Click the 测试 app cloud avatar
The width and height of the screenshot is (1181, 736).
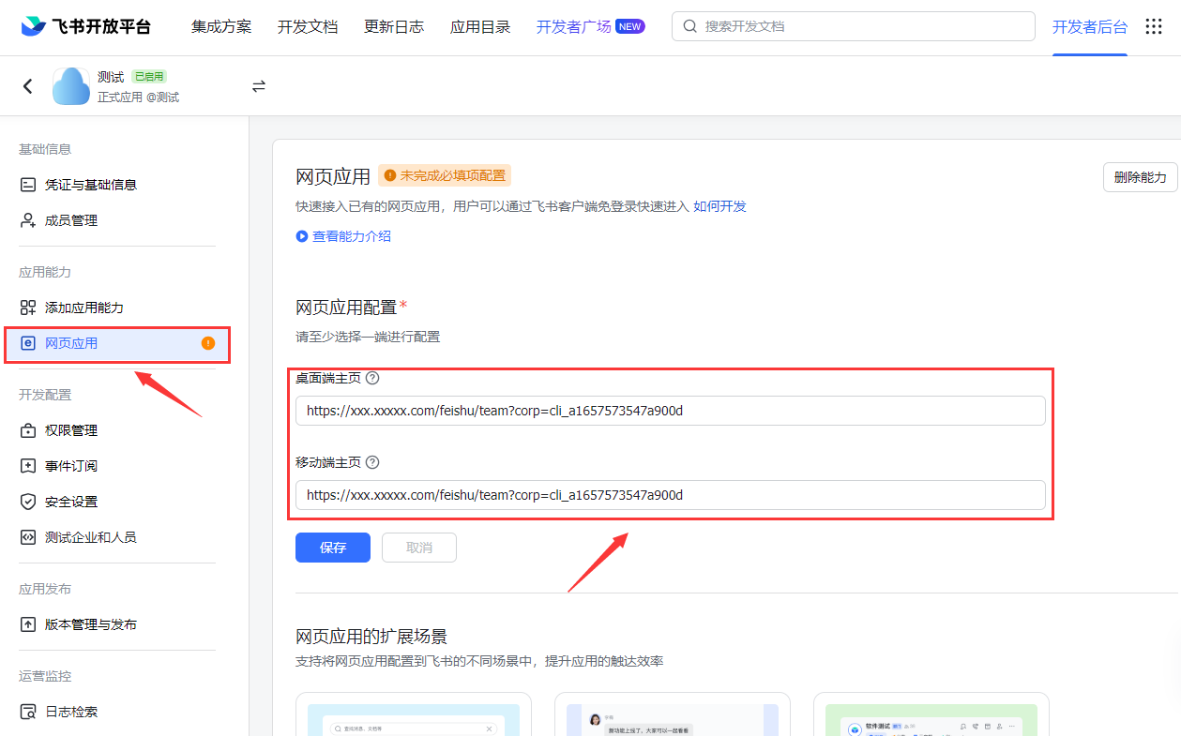point(71,86)
